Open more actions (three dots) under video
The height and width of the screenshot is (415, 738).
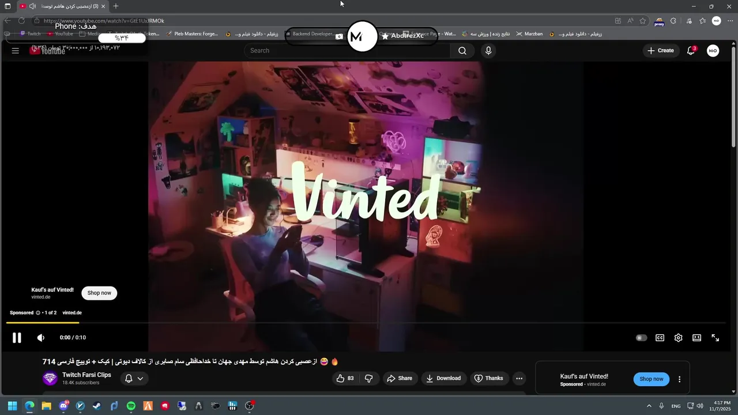[x=519, y=378]
